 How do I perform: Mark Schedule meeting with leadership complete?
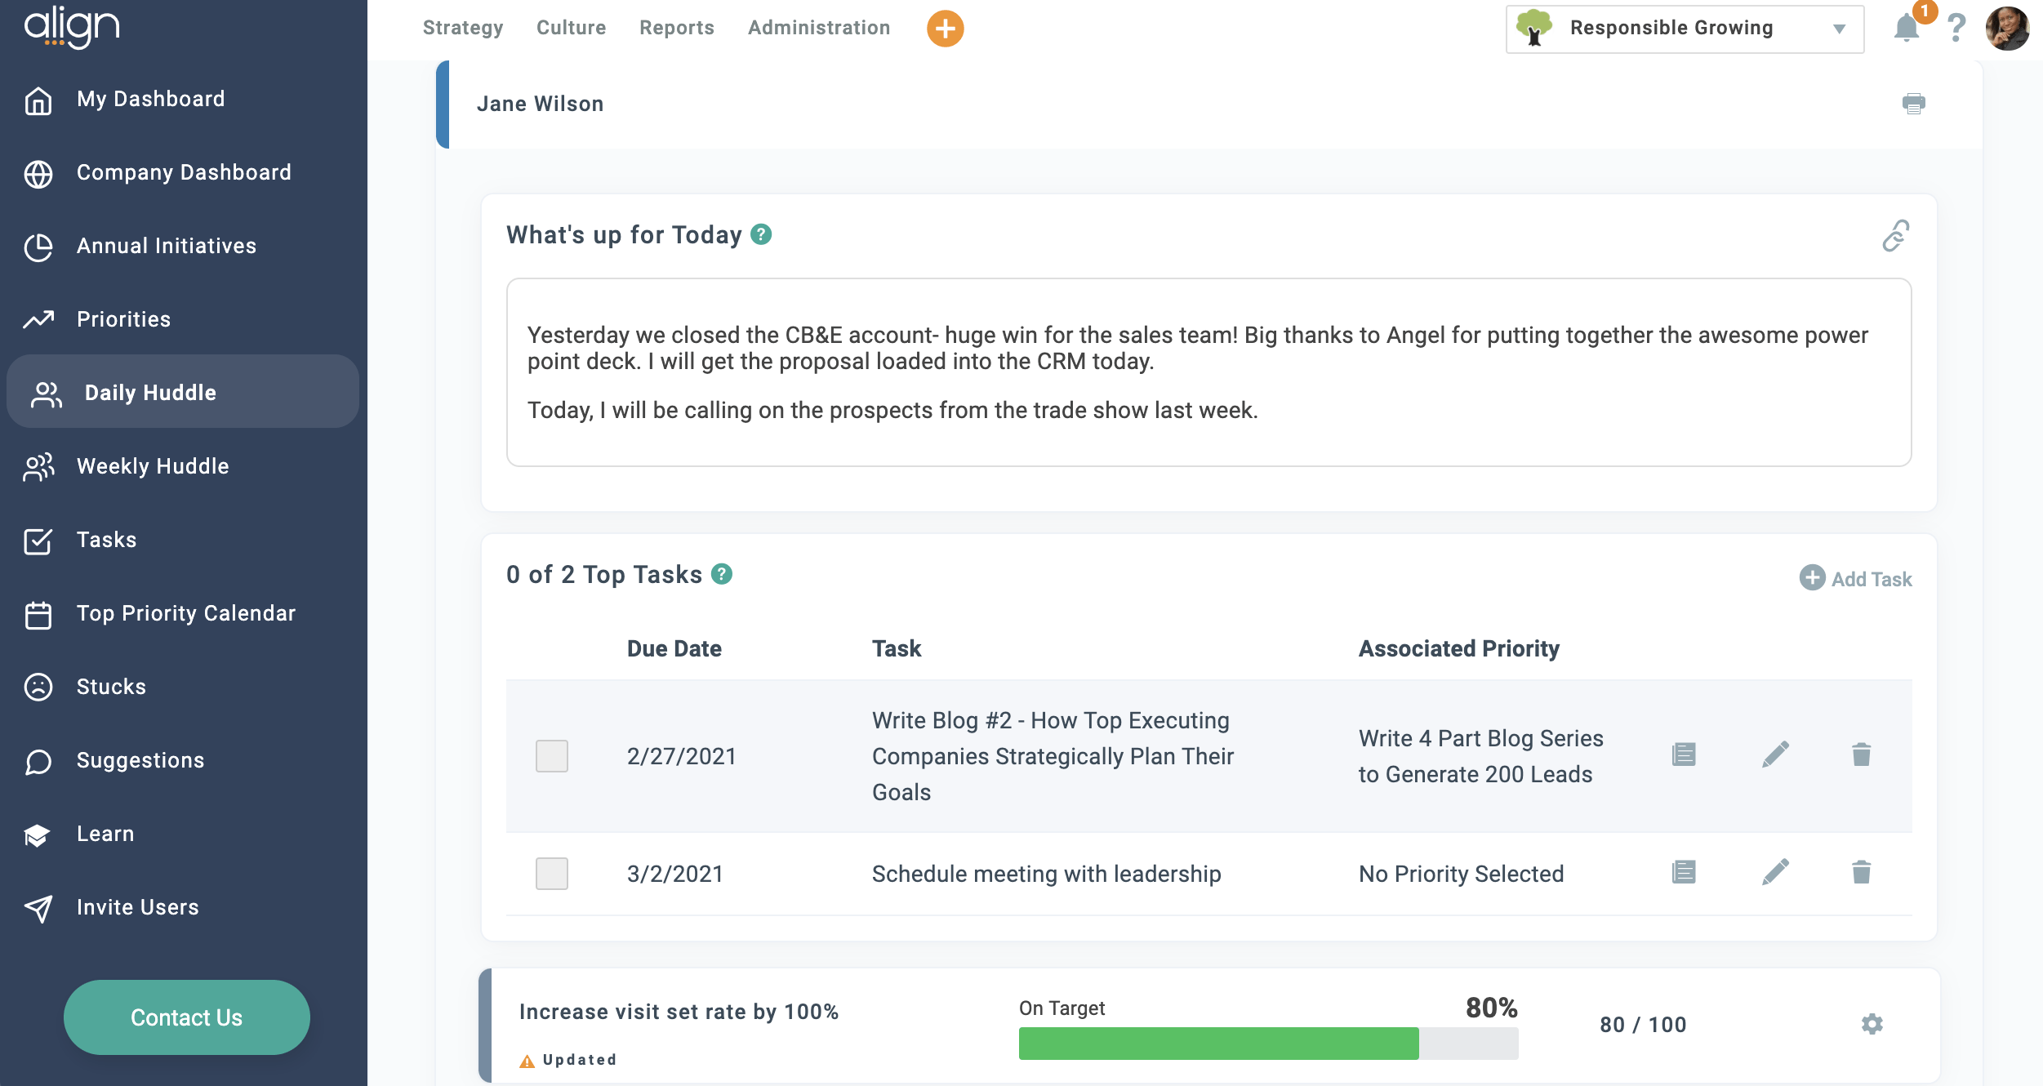552,873
